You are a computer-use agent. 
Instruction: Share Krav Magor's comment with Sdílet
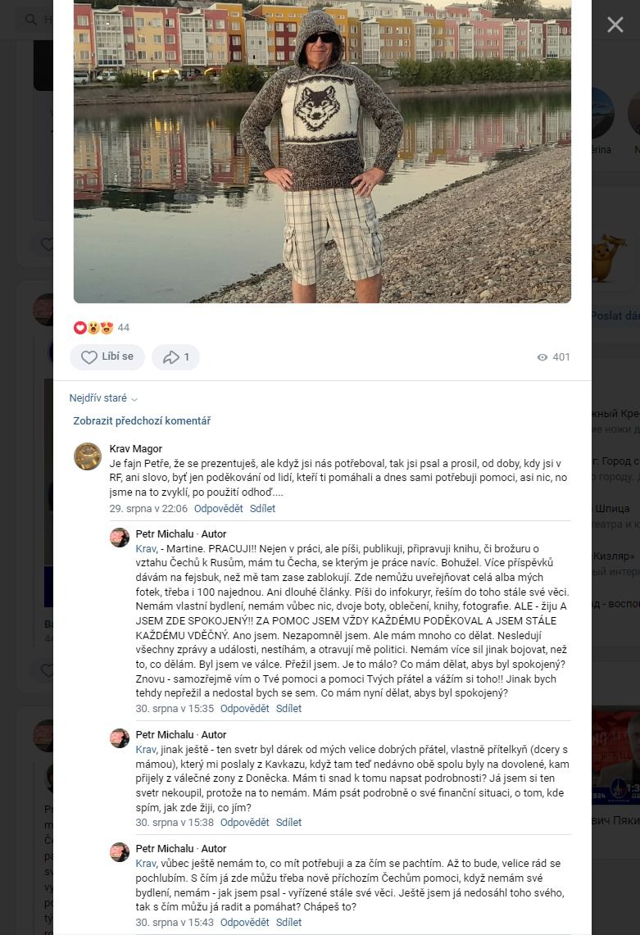click(262, 509)
